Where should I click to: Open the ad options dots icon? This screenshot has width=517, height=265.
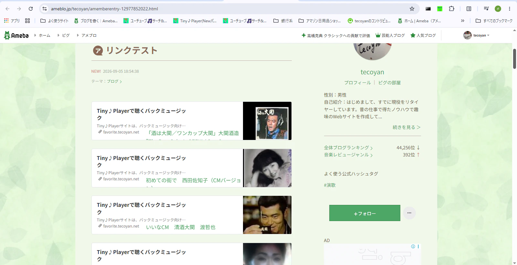click(x=418, y=246)
